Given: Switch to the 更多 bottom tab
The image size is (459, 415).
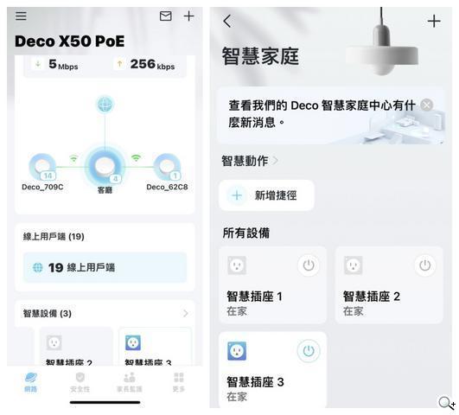Looking at the screenshot, I should 179,382.
